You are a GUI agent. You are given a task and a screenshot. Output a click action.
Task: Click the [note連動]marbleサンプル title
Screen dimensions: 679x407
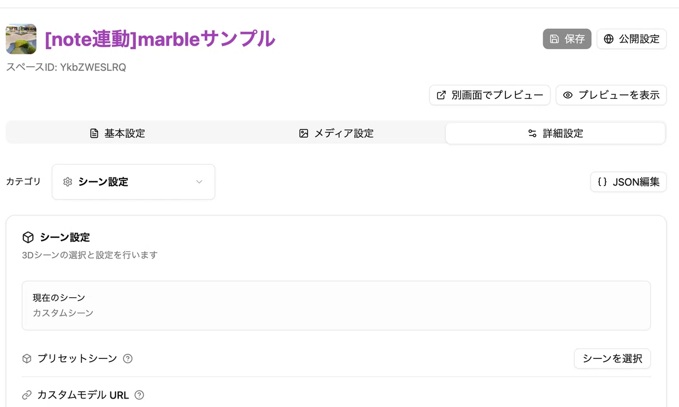(160, 39)
